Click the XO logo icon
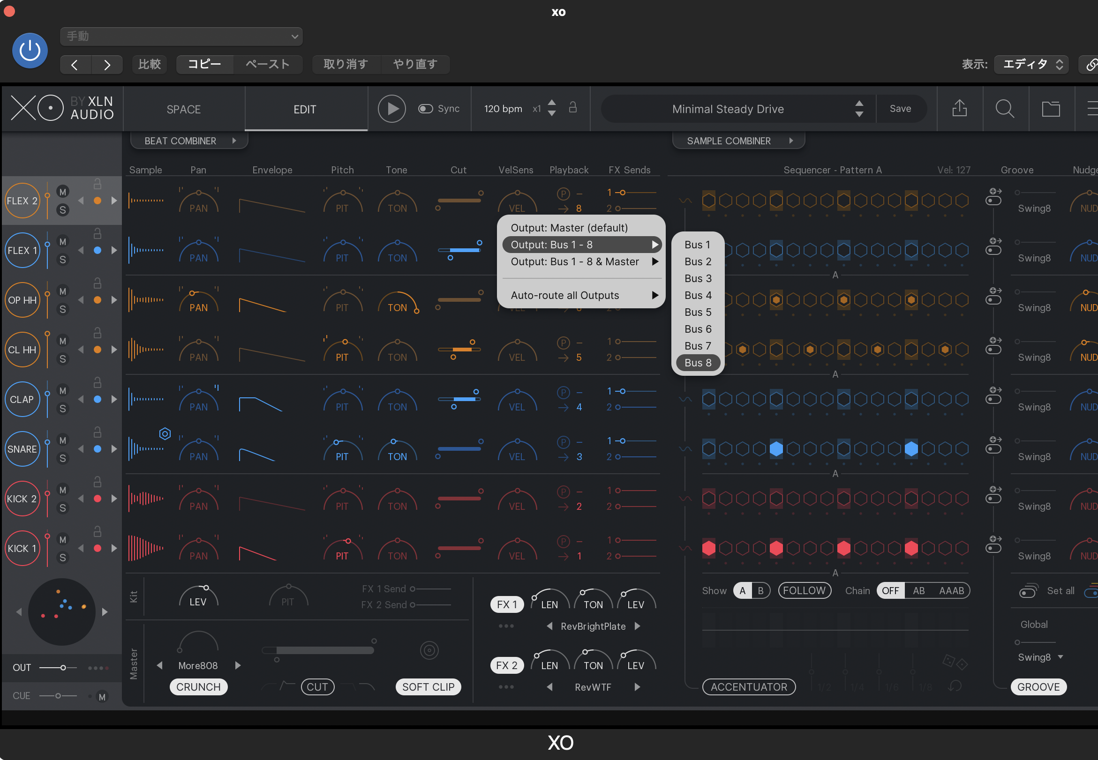The image size is (1098, 760). [37, 108]
